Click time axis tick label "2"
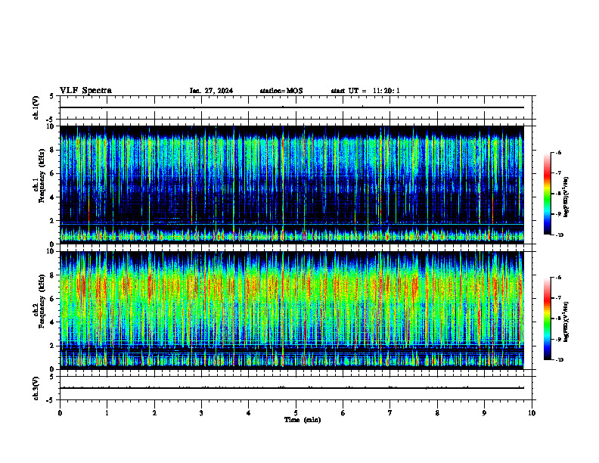Screen dimensions: 599x463 coord(154,413)
